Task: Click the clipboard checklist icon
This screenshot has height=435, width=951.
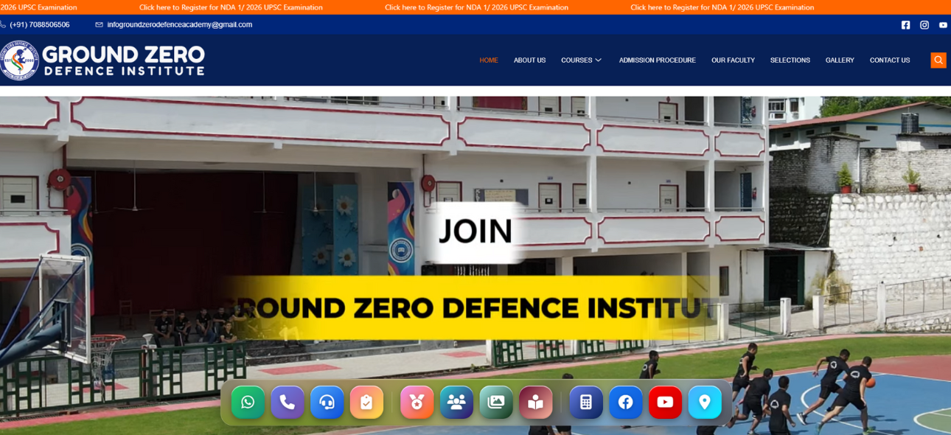Action: click(x=366, y=403)
